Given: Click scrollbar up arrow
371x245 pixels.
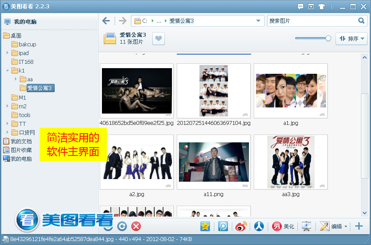Looking at the screenshot, I should tap(364, 57).
